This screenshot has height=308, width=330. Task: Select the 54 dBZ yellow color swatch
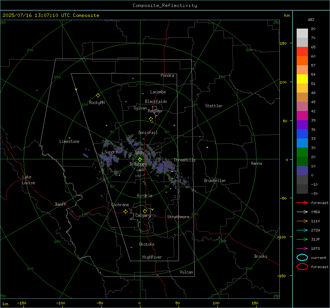pos(302,79)
